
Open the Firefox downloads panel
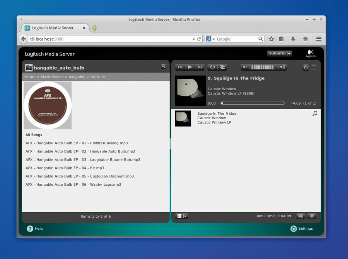tap(293, 39)
